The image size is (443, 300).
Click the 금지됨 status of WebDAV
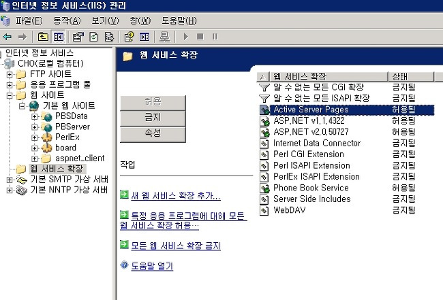[x=403, y=210]
